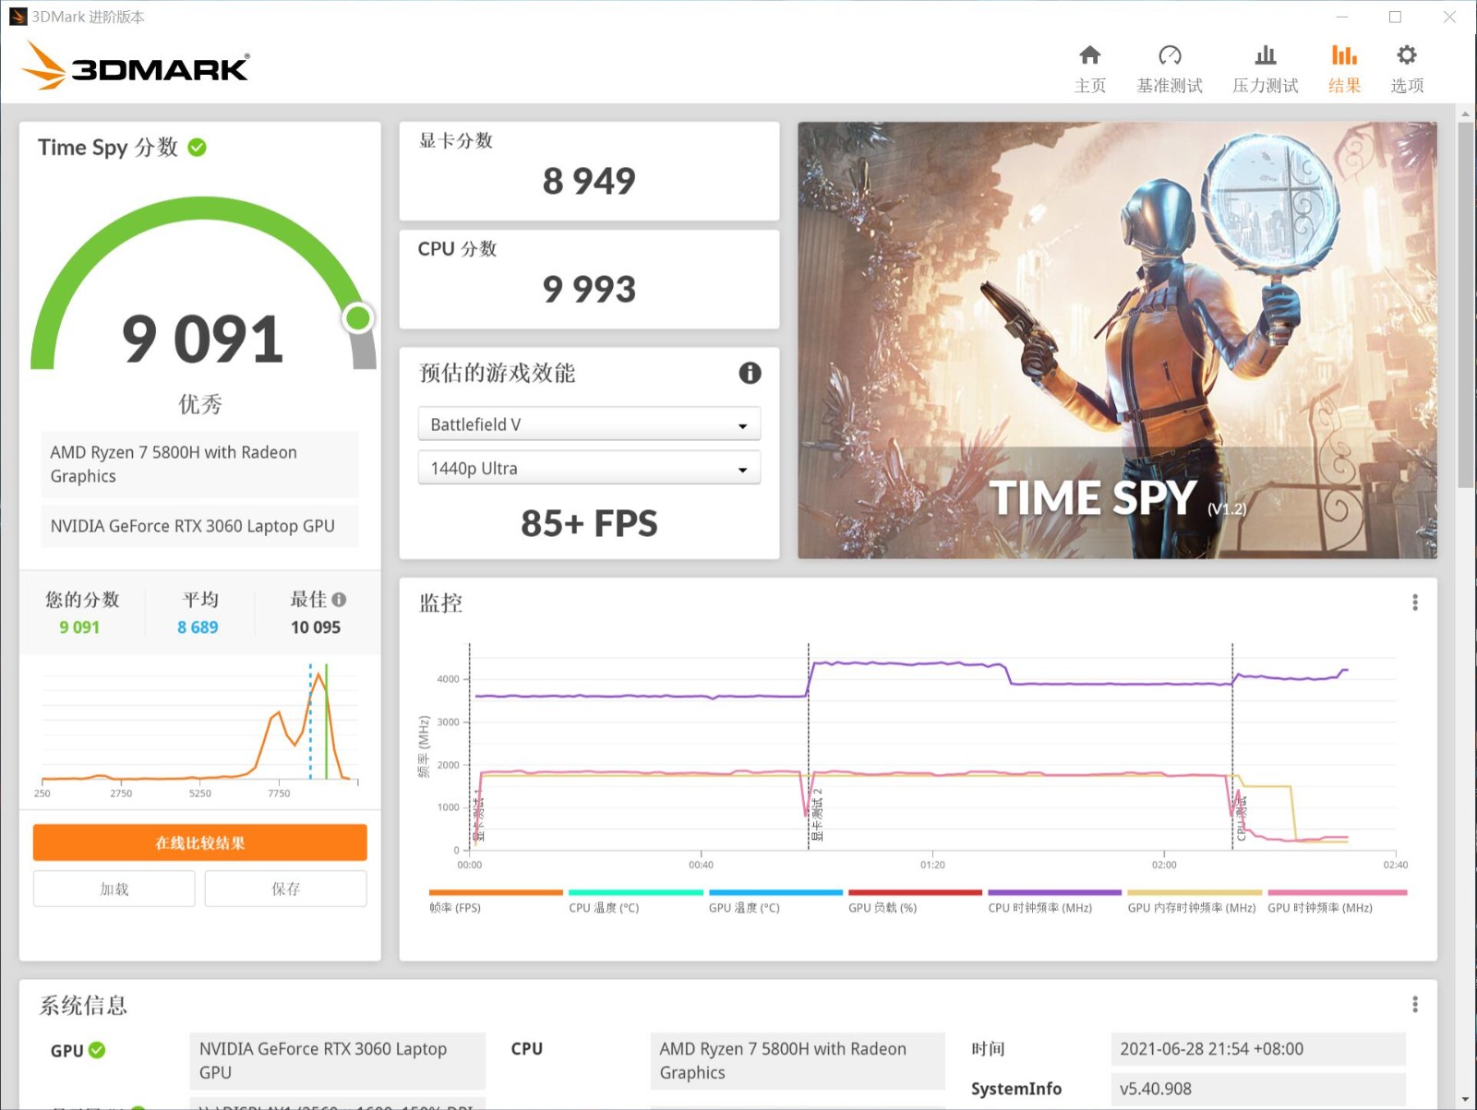Screen dimensions: 1477x1110
Task: Click the 保存 button
Action: (x=285, y=889)
